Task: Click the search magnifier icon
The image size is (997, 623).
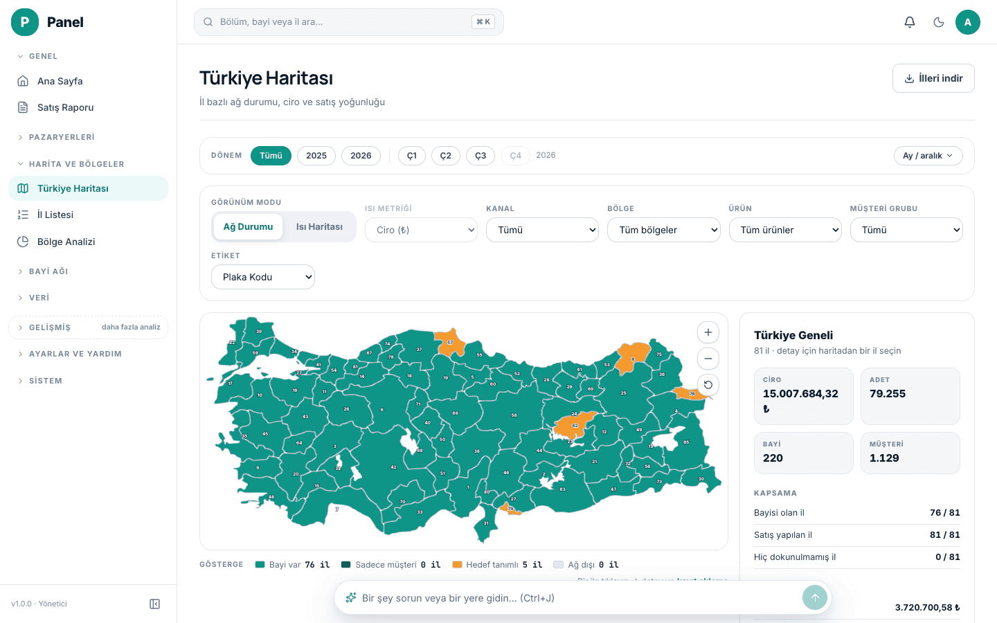Action: click(208, 22)
